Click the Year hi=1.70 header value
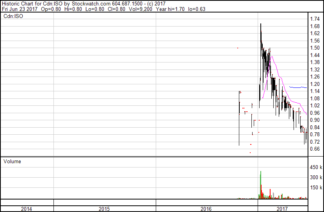The height and width of the screenshot is (212, 324). (176, 9)
